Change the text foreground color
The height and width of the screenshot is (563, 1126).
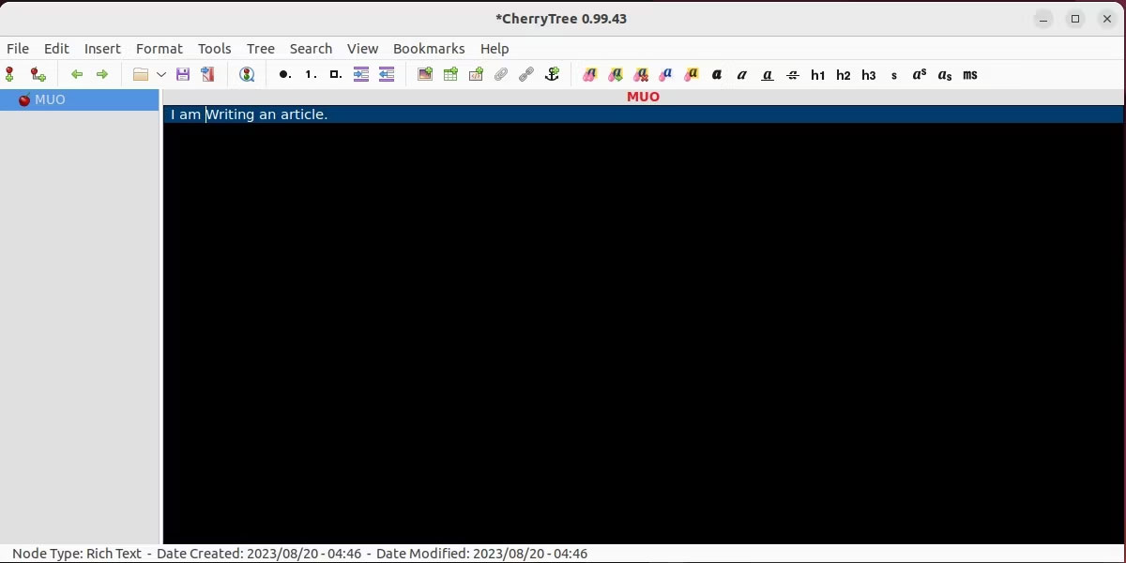(x=666, y=74)
